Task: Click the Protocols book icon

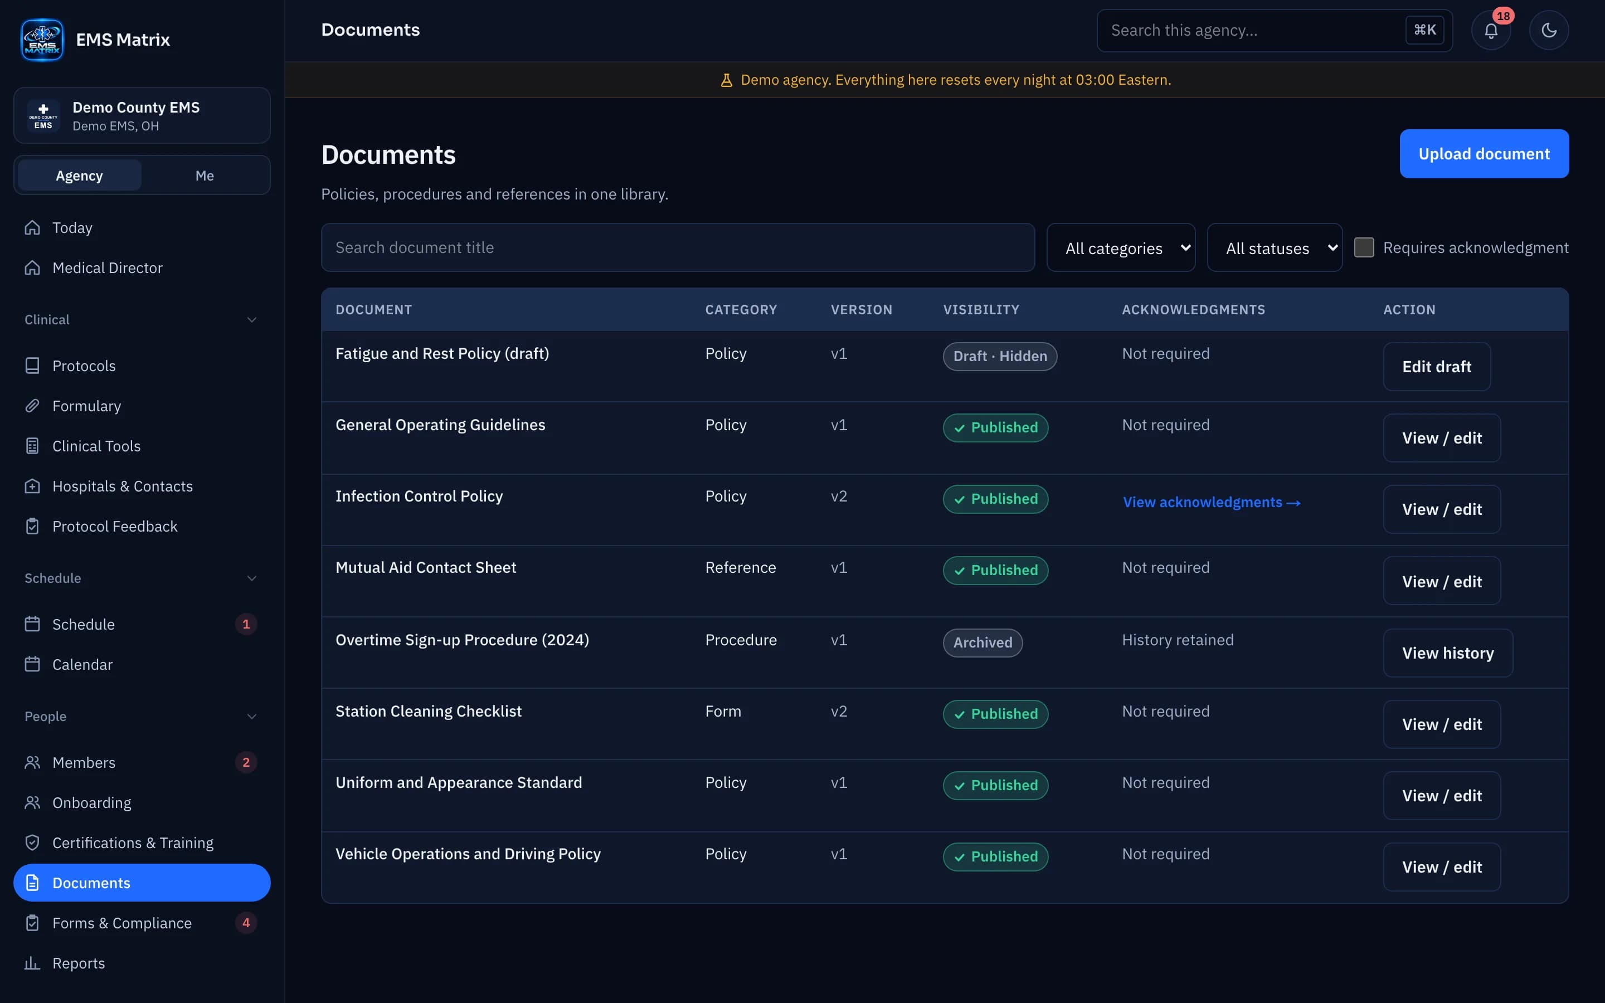Action: (x=32, y=366)
